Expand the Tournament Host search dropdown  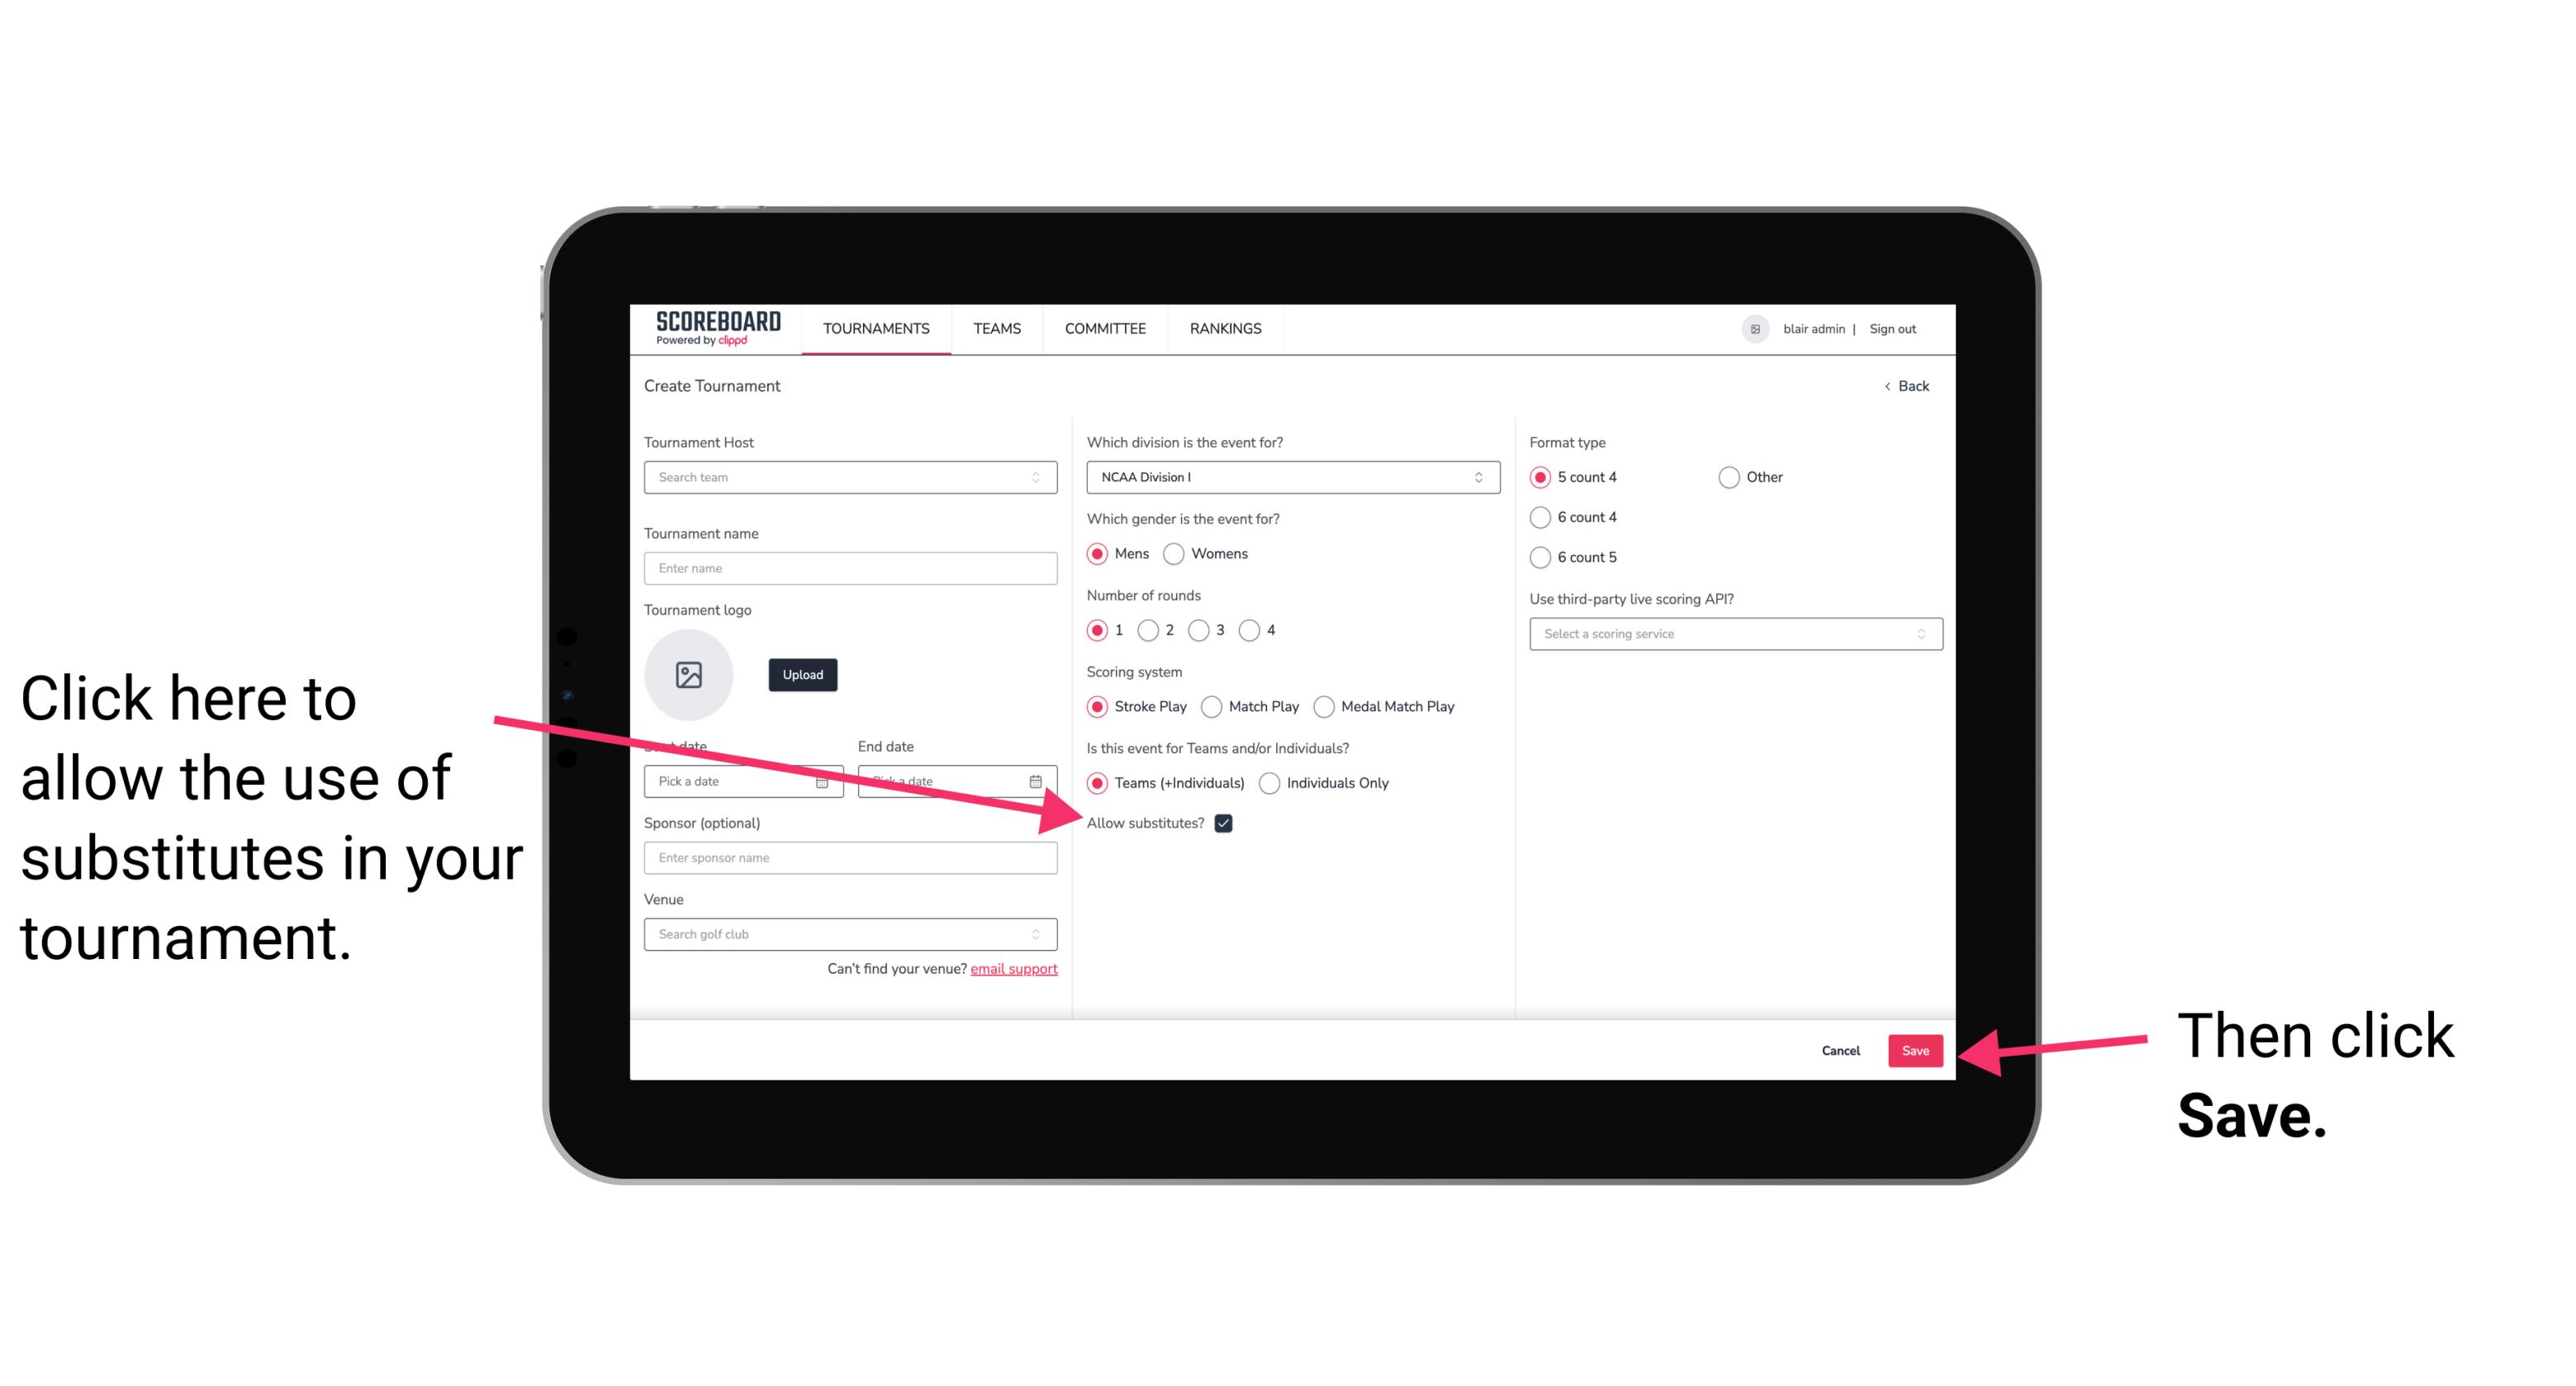(1041, 477)
